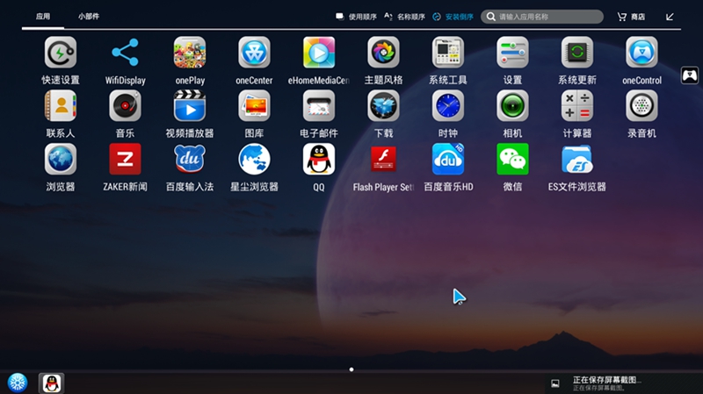
Task: Launch the WifiDisplay app
Action: [125, 53]
